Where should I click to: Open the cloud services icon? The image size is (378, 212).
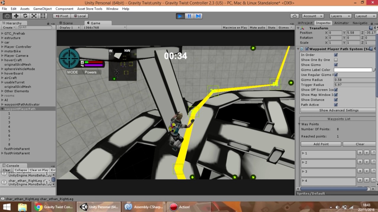[294, 16]
